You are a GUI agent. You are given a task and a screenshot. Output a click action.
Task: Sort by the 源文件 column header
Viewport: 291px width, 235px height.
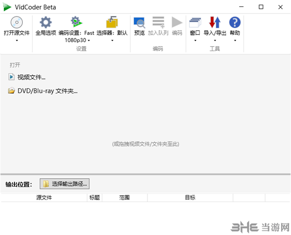44,198
